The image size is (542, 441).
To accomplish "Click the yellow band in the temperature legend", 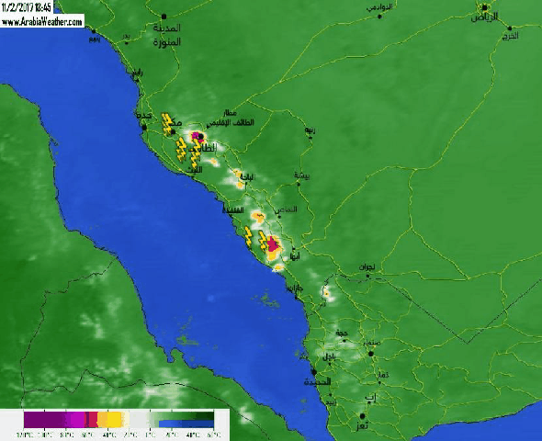I will pyautogui.click(x=113, y=420).
